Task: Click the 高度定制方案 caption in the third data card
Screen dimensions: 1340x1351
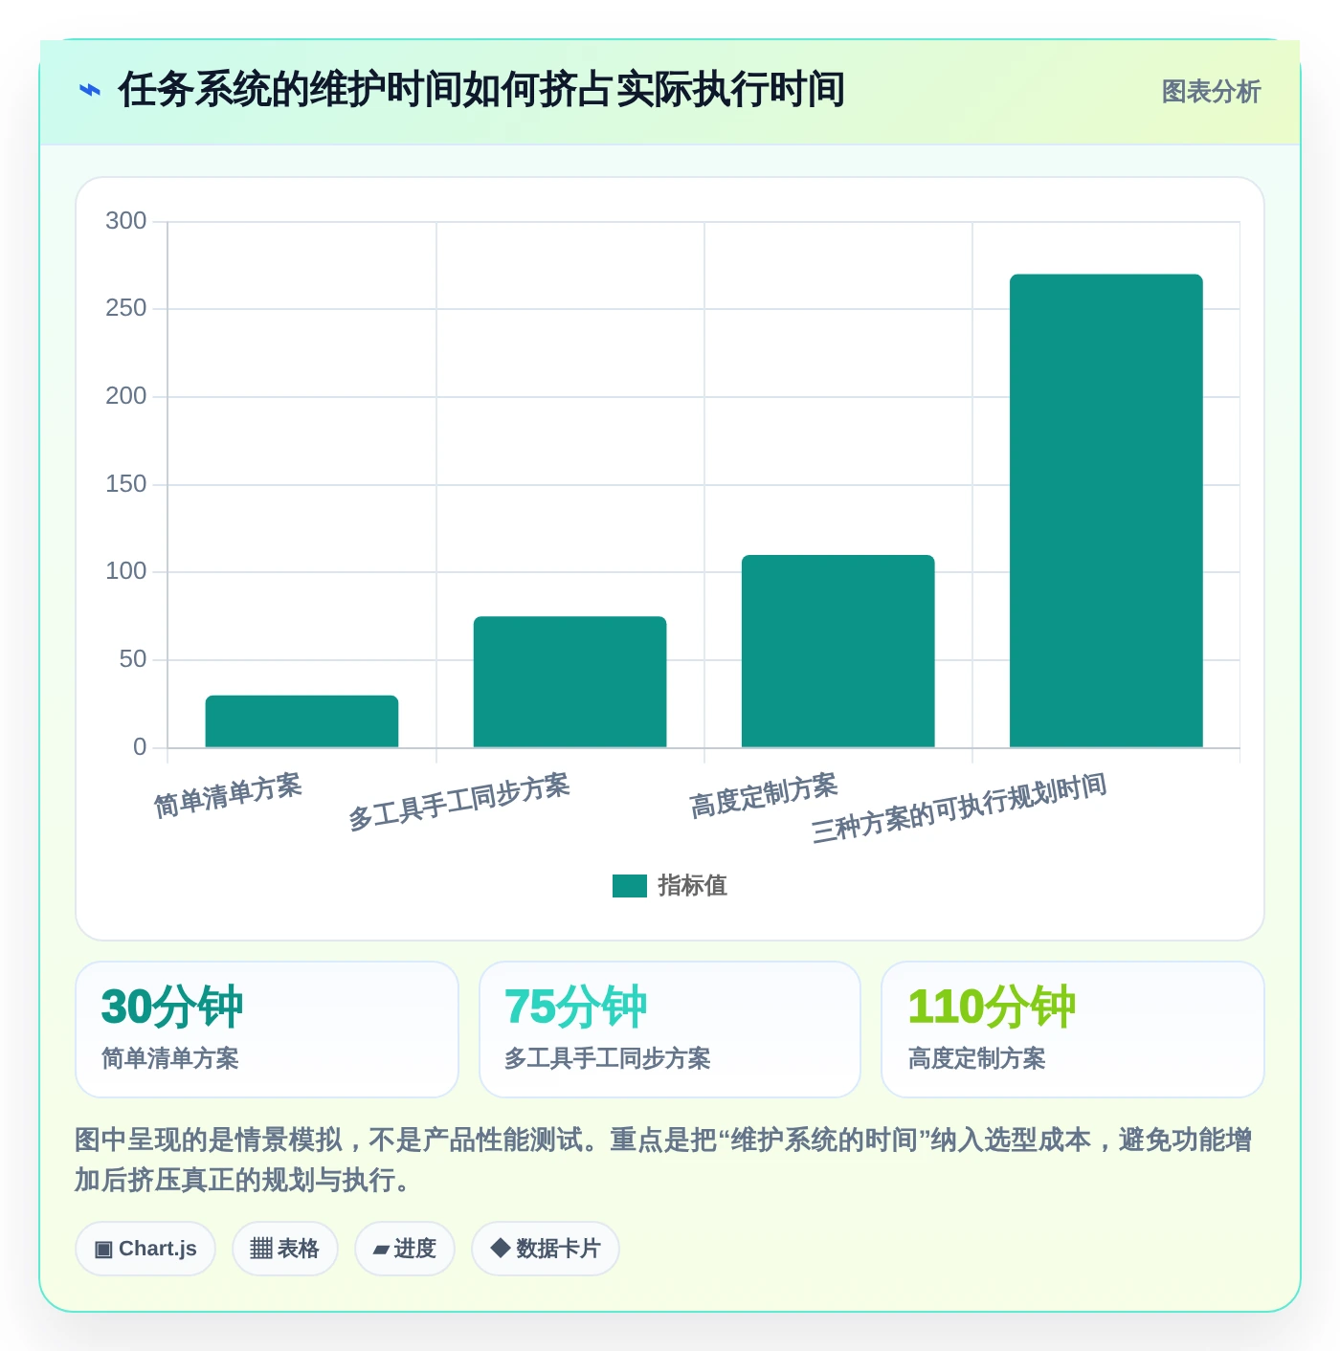Action: click(977, 1058)
